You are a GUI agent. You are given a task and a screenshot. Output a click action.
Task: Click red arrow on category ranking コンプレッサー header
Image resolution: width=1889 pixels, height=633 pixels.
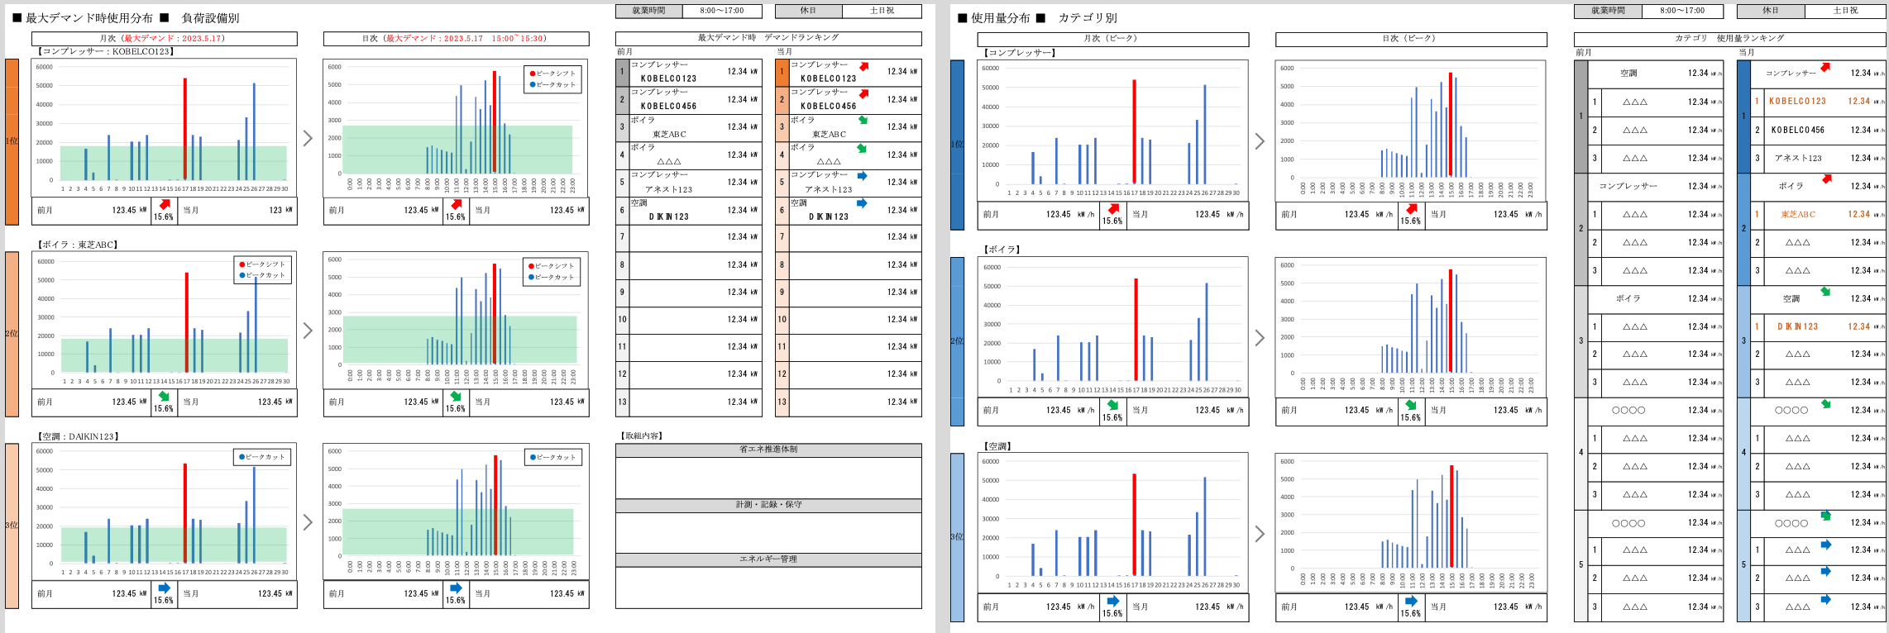tap(1826, 67)
